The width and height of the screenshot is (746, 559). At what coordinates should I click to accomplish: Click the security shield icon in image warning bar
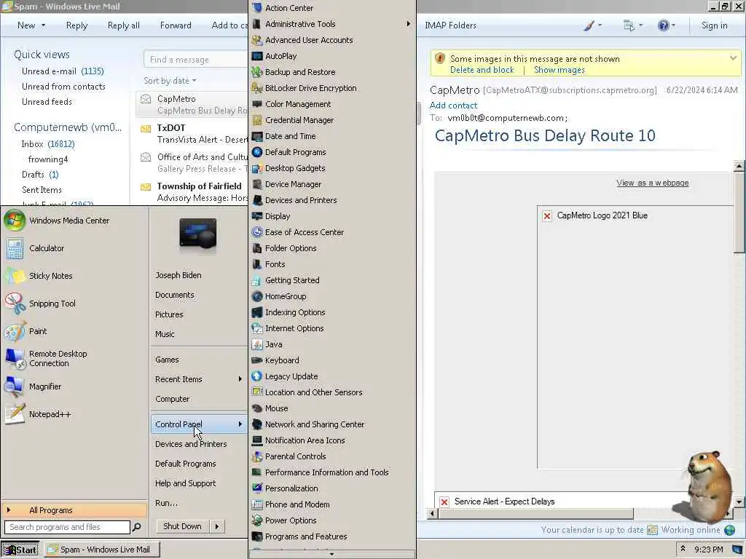440,58
